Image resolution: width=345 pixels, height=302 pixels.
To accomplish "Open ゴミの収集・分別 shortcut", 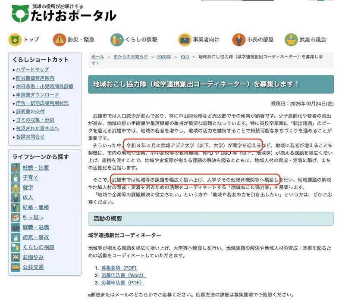I will [35, 120].
